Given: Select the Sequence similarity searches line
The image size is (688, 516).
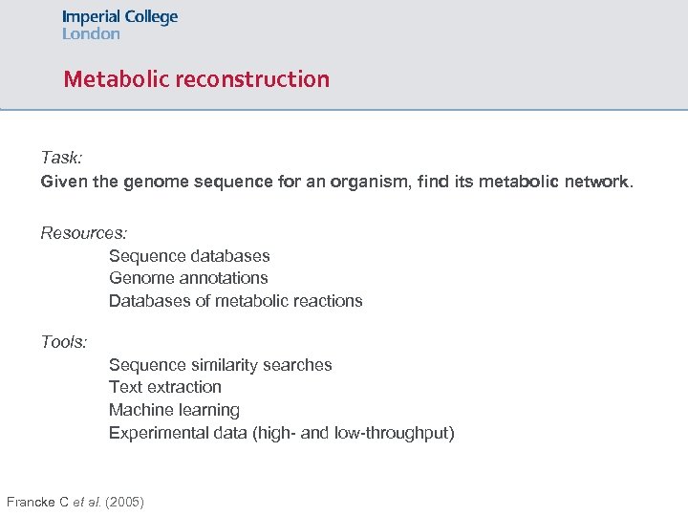Looking at the screenshot, I should 220,365.
